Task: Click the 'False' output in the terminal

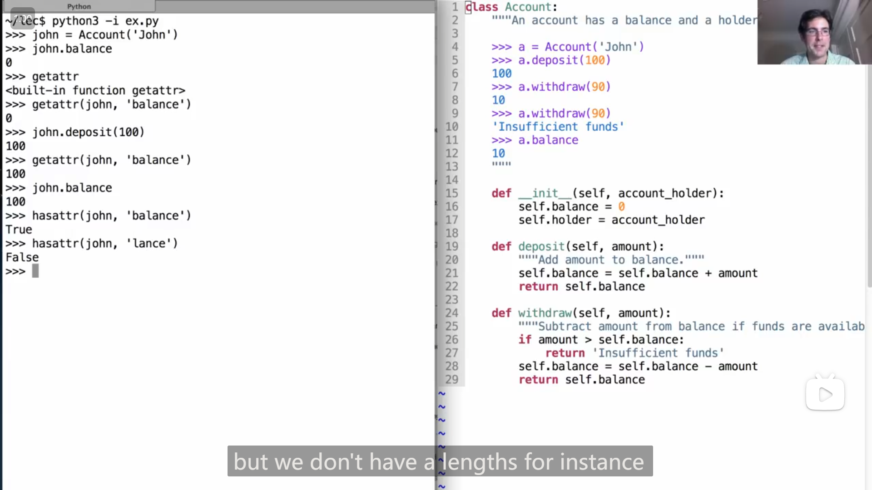Action: click(x=22, y=257)
